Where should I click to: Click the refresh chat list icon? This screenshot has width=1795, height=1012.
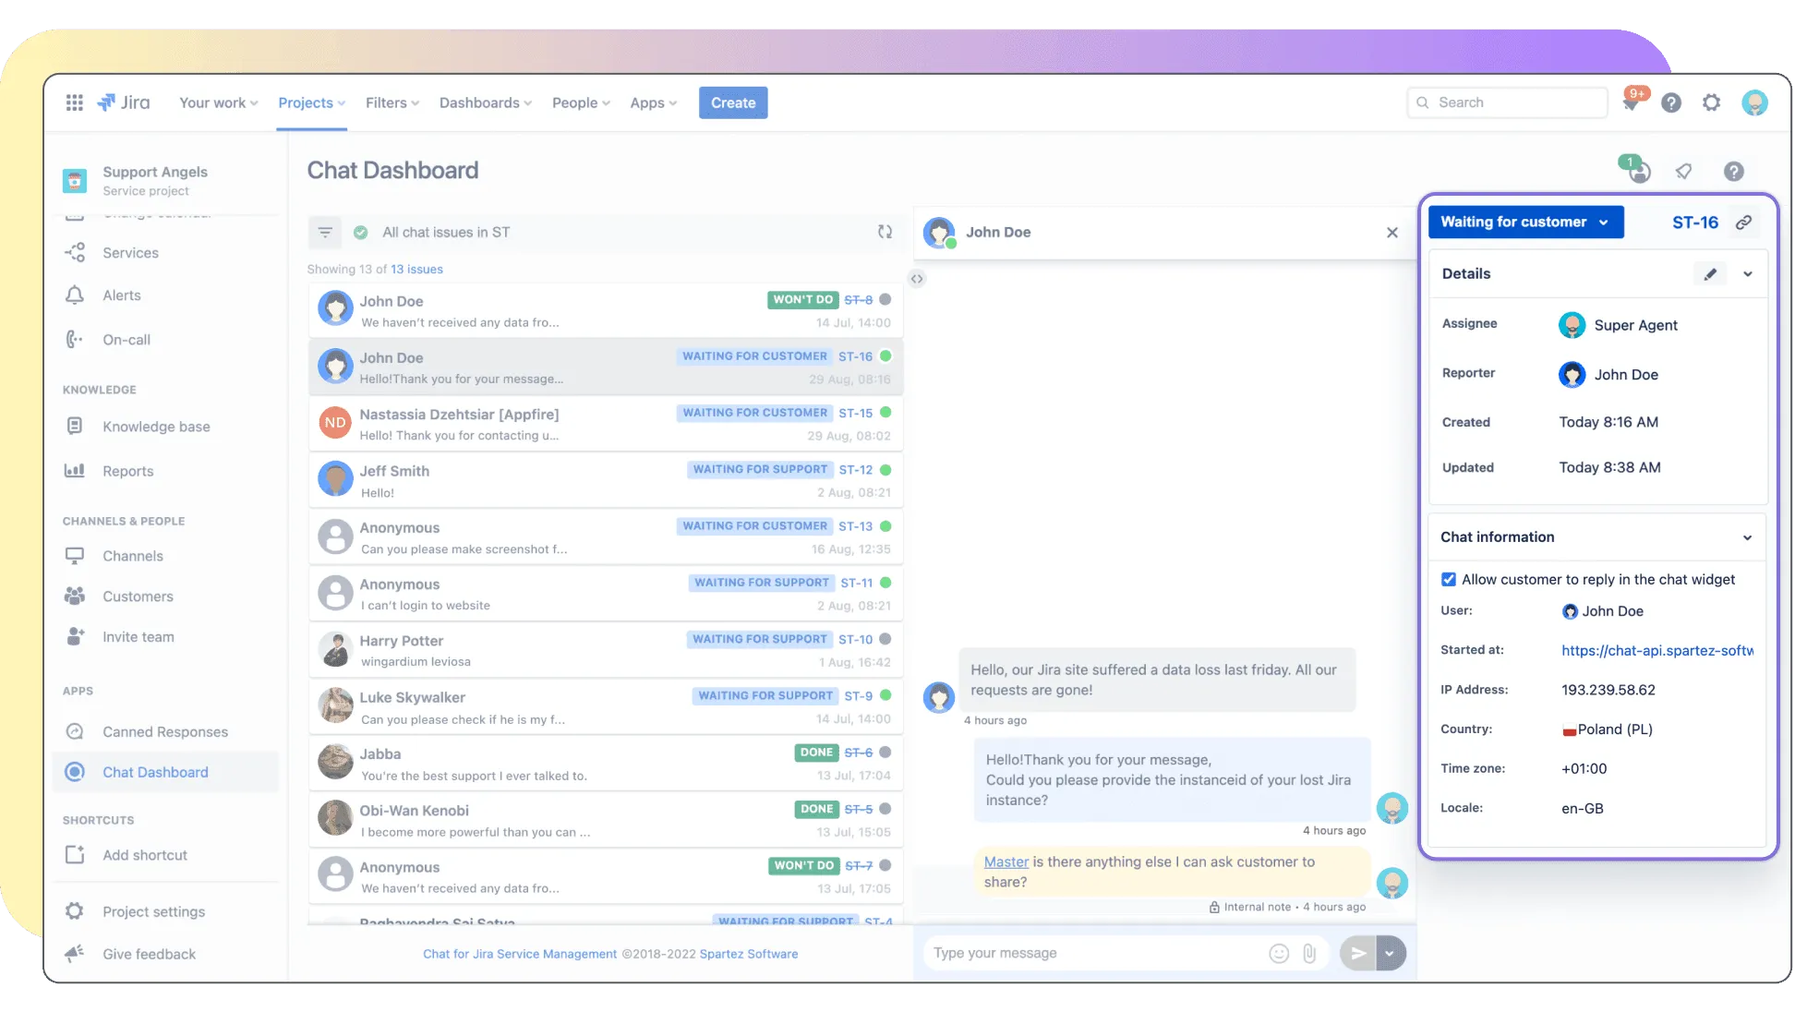coord(885,232)
